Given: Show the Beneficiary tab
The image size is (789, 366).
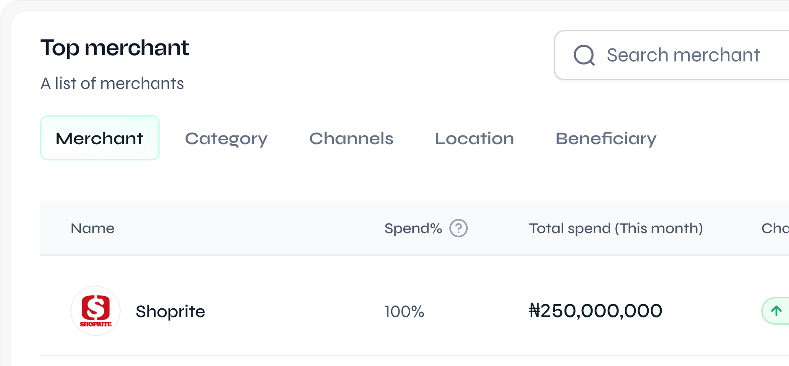Looking at the screenshot, I should [x=606, y=138].
